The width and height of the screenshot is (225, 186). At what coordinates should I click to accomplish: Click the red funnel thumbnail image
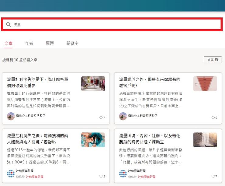coord(205,84)
